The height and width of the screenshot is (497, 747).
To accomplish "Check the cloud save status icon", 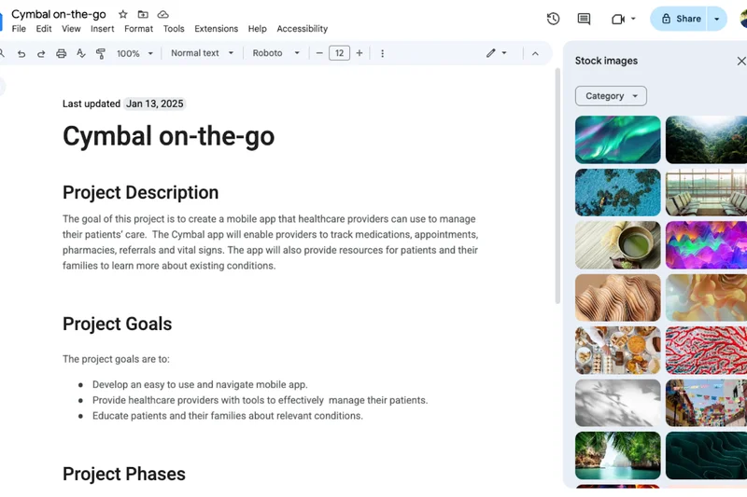I will 162,14.
